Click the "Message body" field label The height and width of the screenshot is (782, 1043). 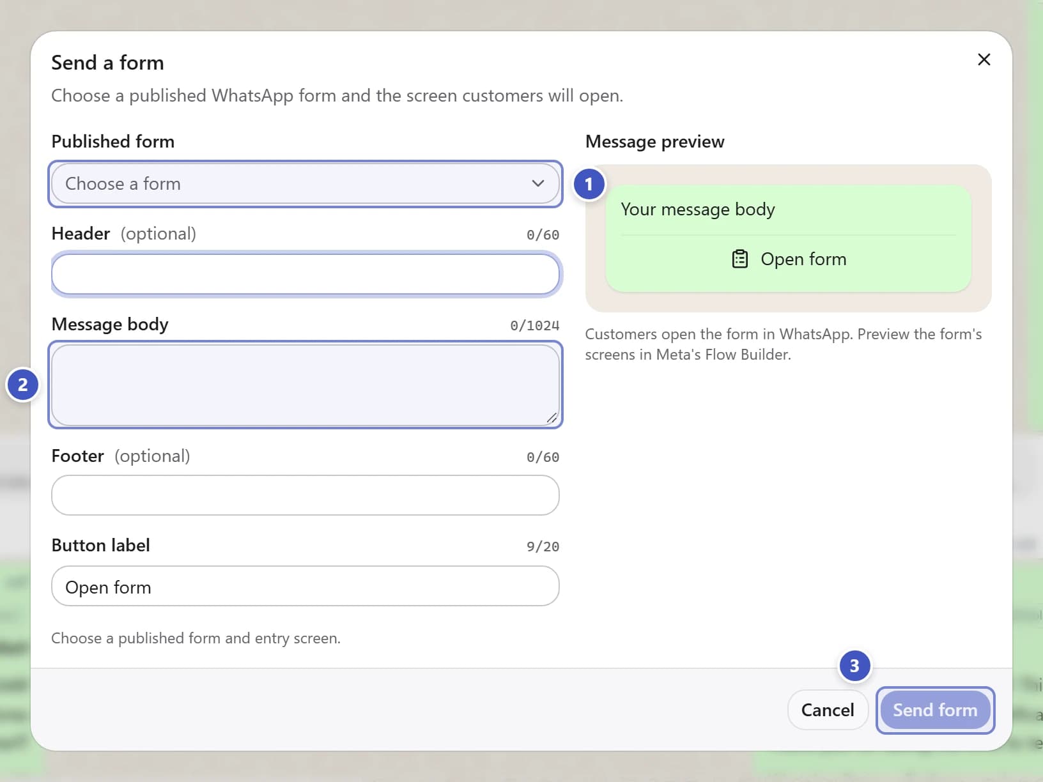tap(110, 325)
